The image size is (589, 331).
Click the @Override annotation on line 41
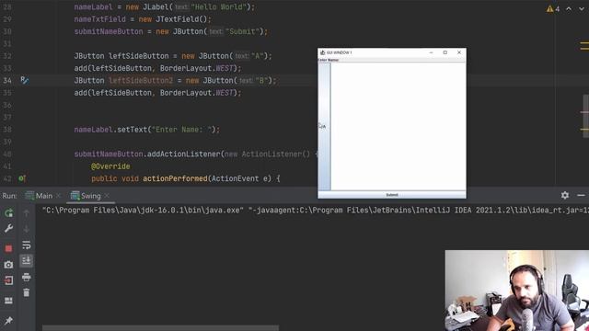(110, 166)
